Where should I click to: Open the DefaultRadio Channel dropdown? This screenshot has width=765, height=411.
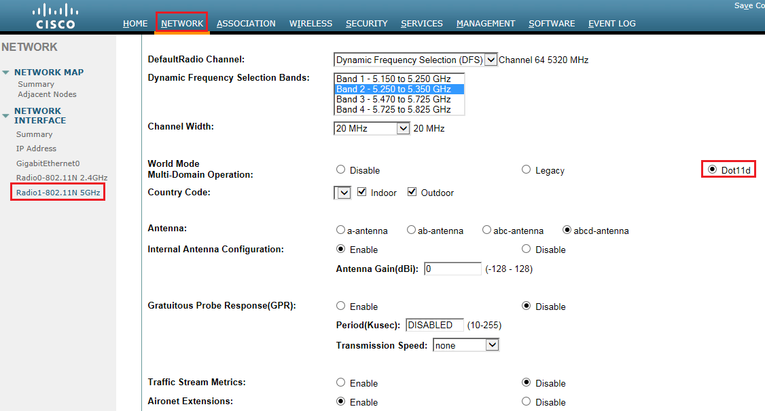(491, 60)
